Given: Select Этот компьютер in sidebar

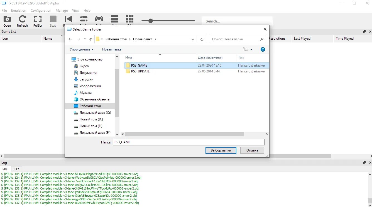Looking at the screenshot, I should pyautogui.click(x=87, y=59).
